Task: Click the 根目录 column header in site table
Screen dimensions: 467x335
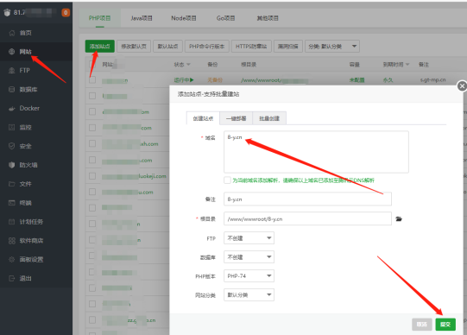Action: click(x=249, y=65)
